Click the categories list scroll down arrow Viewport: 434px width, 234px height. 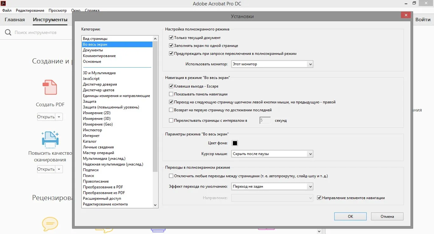click(x=155, y=205)
